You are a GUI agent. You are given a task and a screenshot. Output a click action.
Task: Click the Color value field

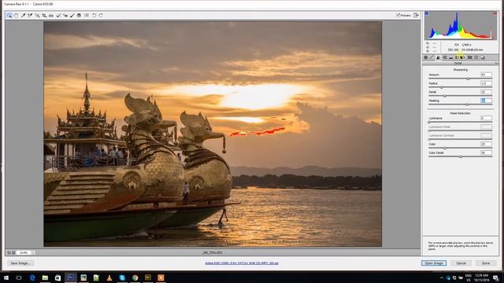(486, 144)
